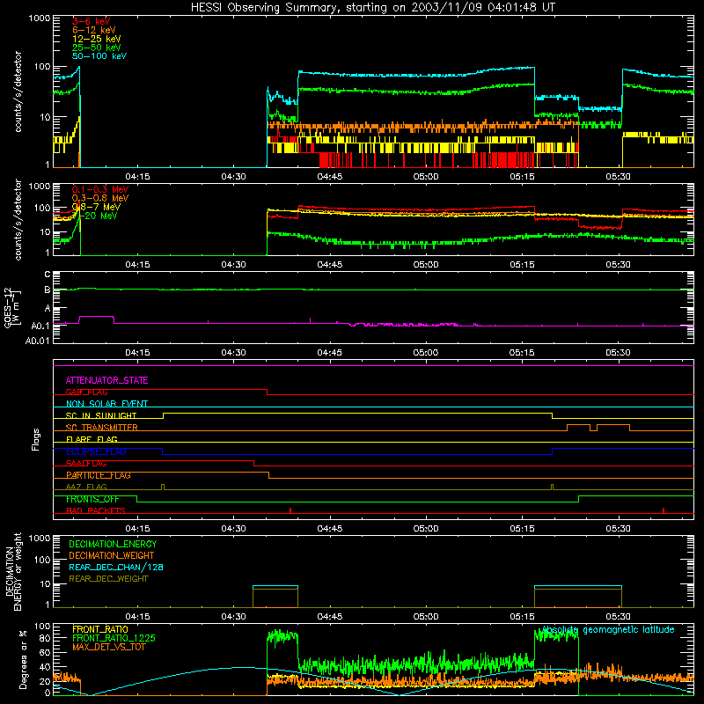Select the red 3-6 keV legend label
This screenshot has width=704, height=704.
click(92, 21)
